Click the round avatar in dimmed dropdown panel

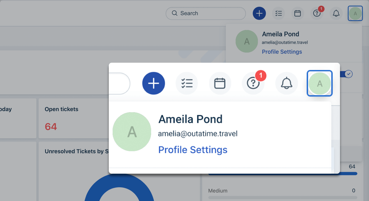(247, 41)
